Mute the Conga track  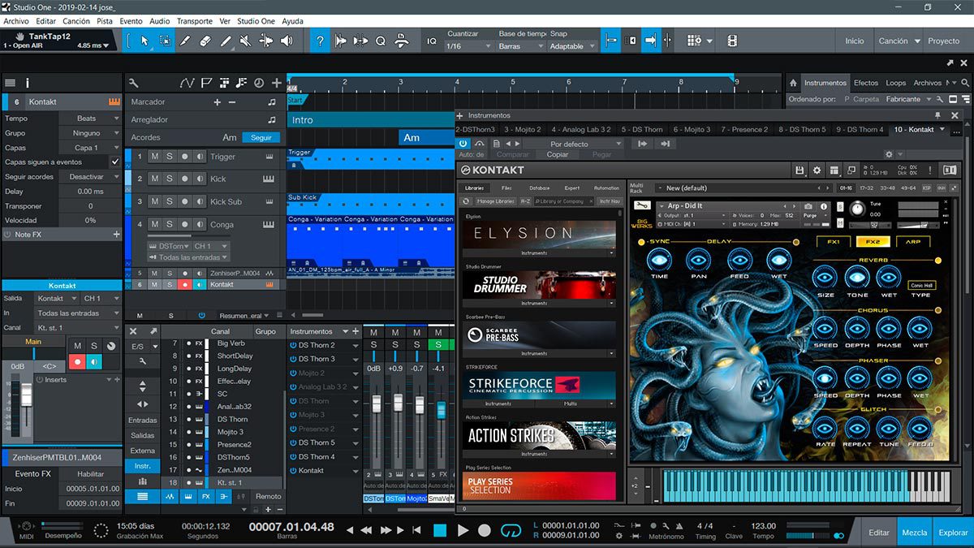pos(154,224)
